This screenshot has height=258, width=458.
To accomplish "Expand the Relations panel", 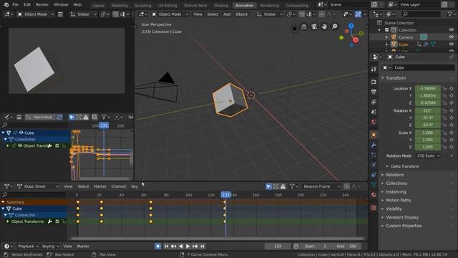I will tap(395, 175).
